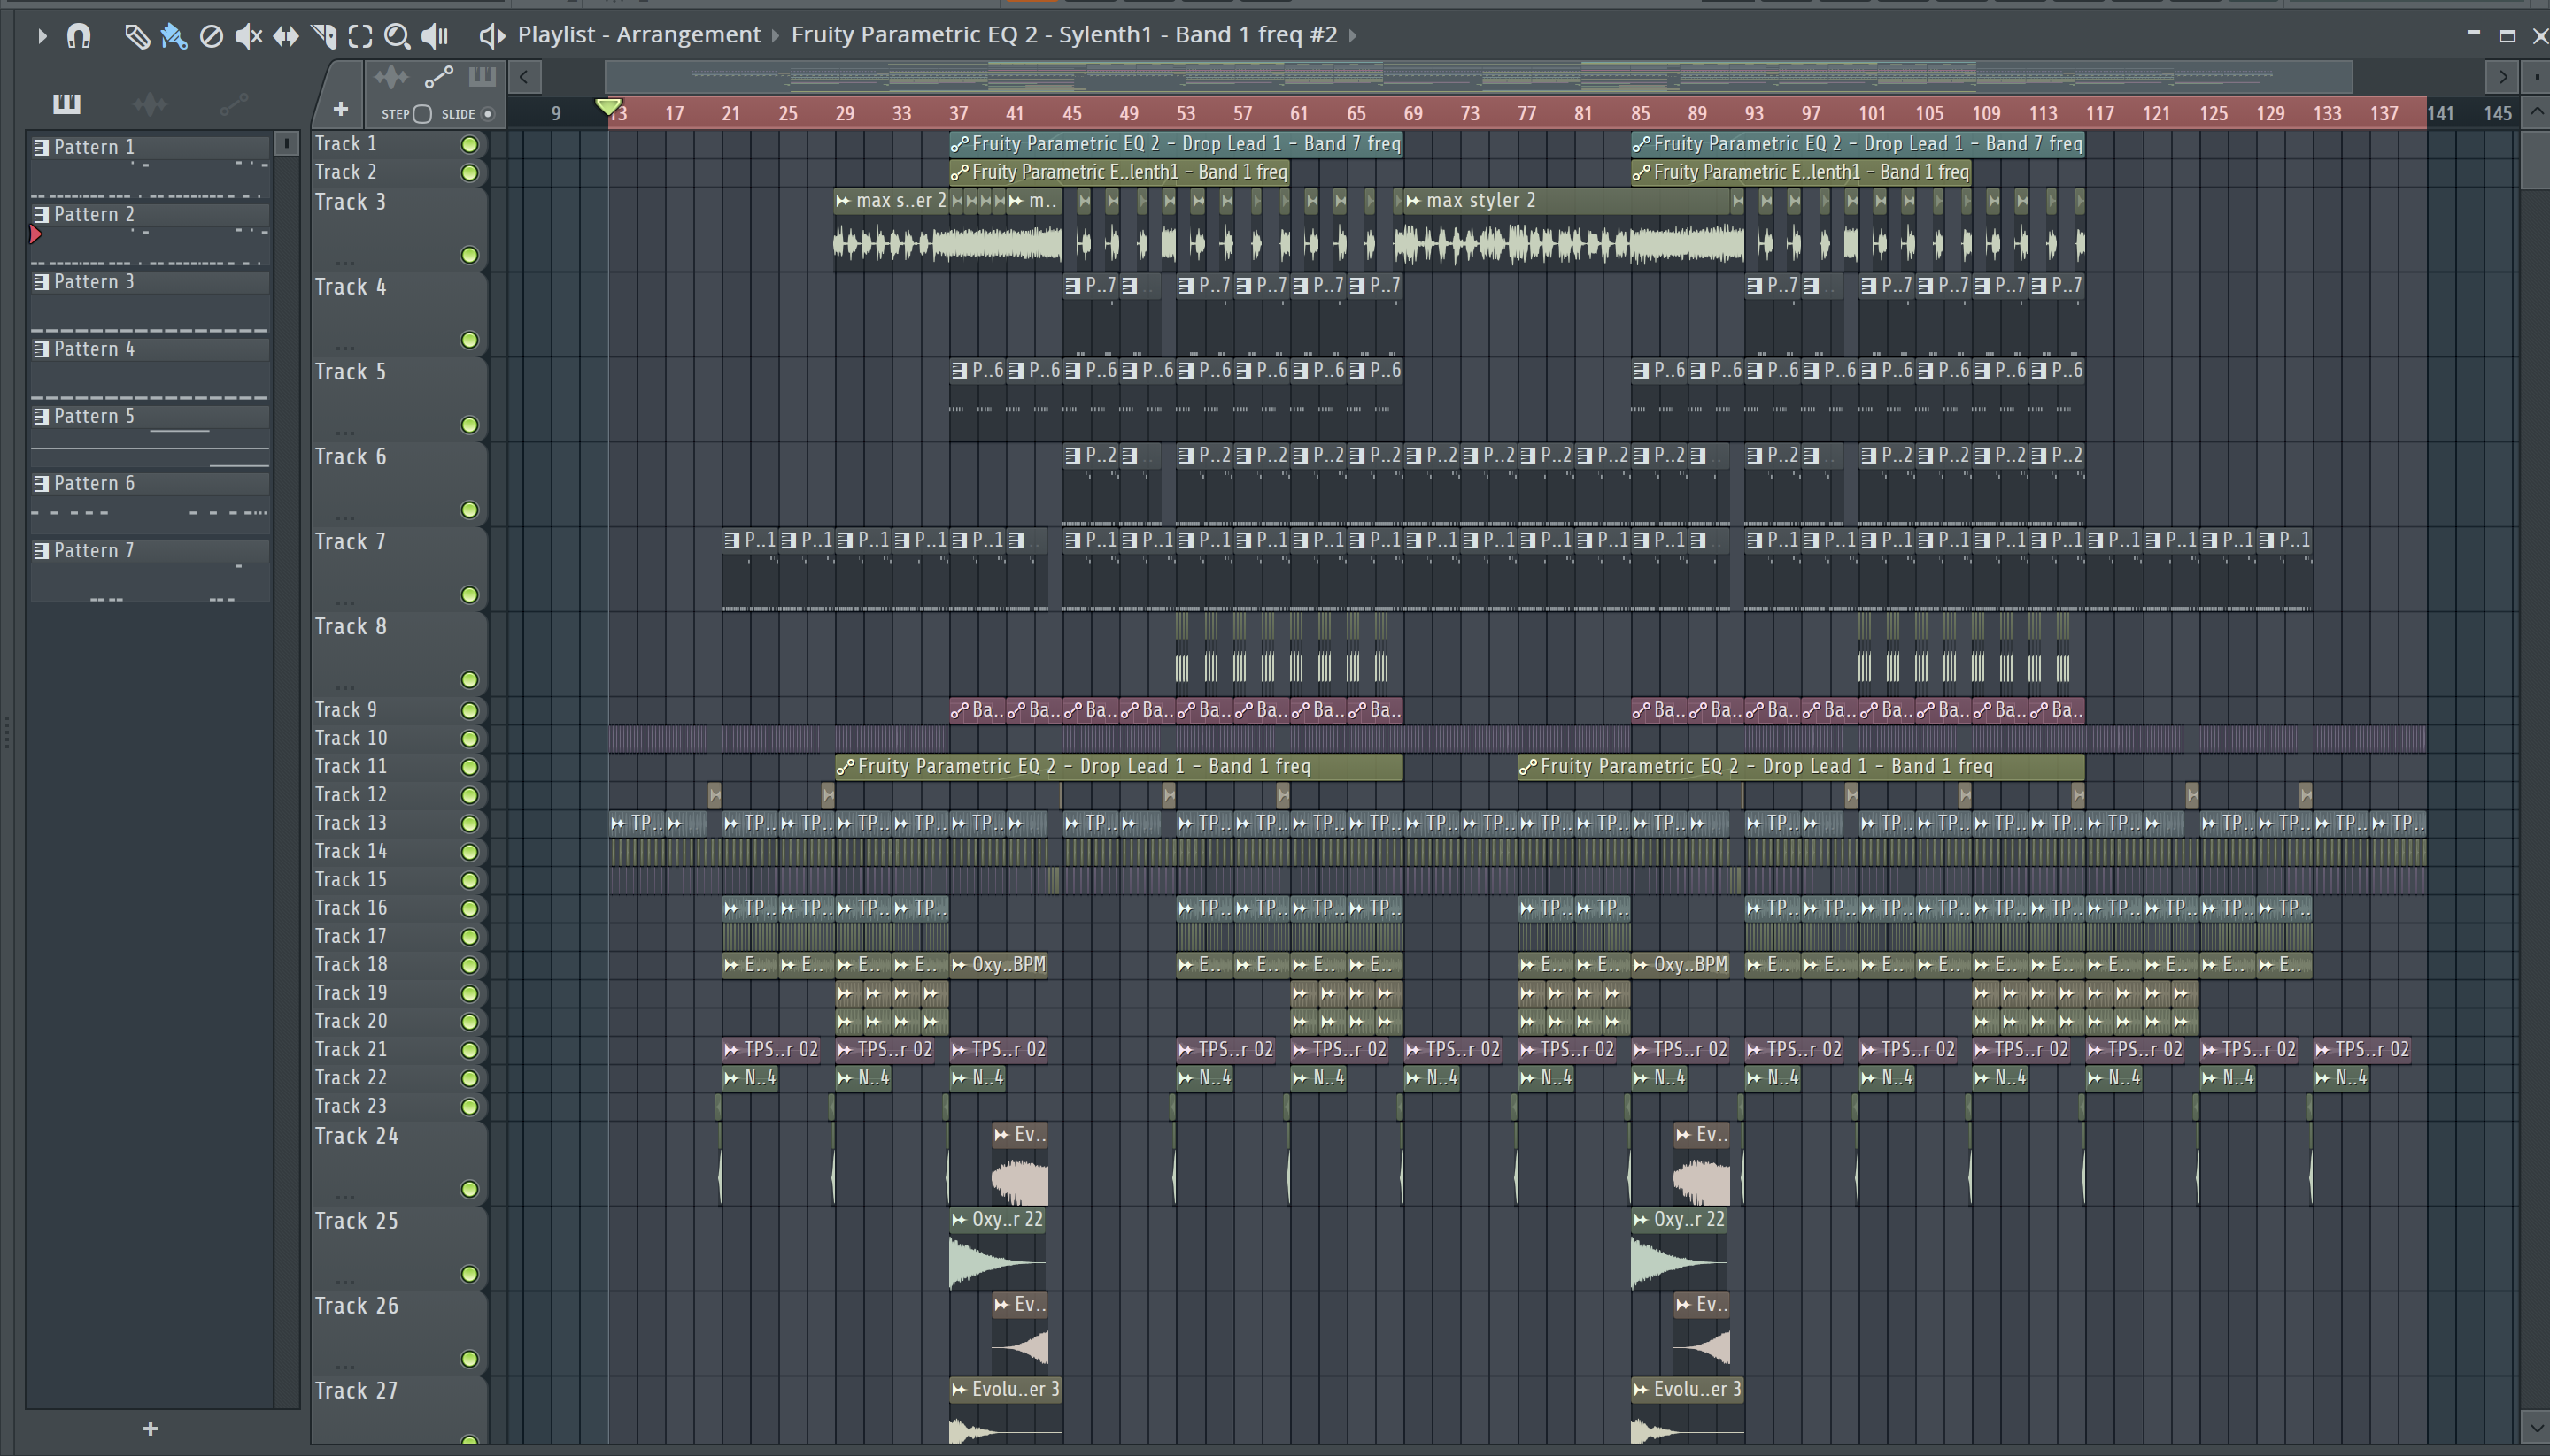Select the SLIDE radio option
The width and height of the screenshot is (2550, 1456).
tap(489, 114)
